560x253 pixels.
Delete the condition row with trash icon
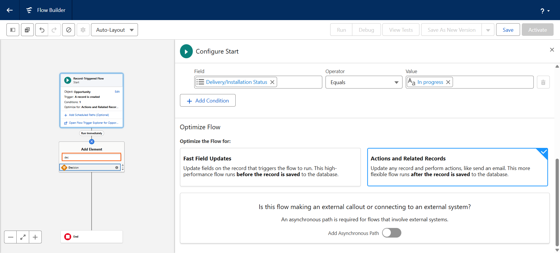pos(543,82)
